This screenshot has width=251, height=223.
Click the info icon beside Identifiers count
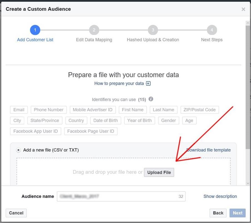pos(151,99)
